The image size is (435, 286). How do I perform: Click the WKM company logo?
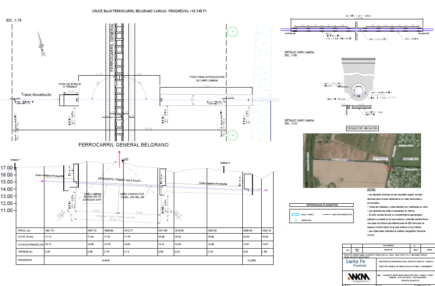coord(359,277)
